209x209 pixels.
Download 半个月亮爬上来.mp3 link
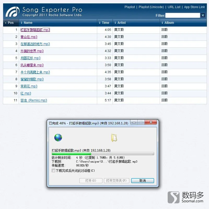pyautogui.click(x=35, y=72)
